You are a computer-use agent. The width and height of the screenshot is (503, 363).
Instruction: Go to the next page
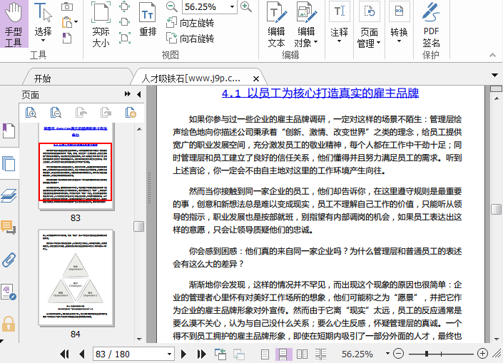pyautogui.click(x=183, y=354)
